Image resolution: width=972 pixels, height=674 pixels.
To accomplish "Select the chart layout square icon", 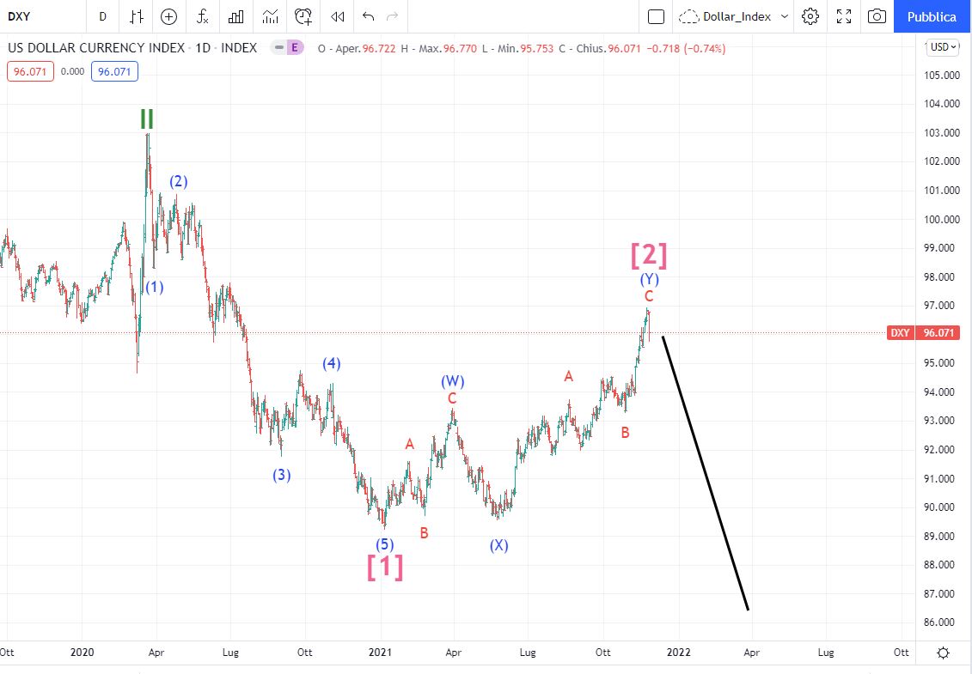I will pyautogui.click(x=656, y=16).
